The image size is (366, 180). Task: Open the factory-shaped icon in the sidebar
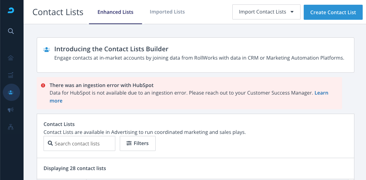tap(11, 75)
